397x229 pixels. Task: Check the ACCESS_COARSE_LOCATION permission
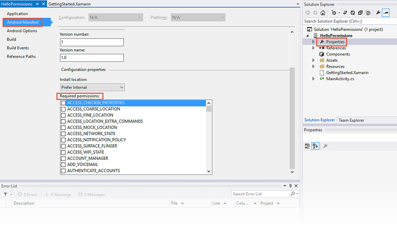coord(64,109)
